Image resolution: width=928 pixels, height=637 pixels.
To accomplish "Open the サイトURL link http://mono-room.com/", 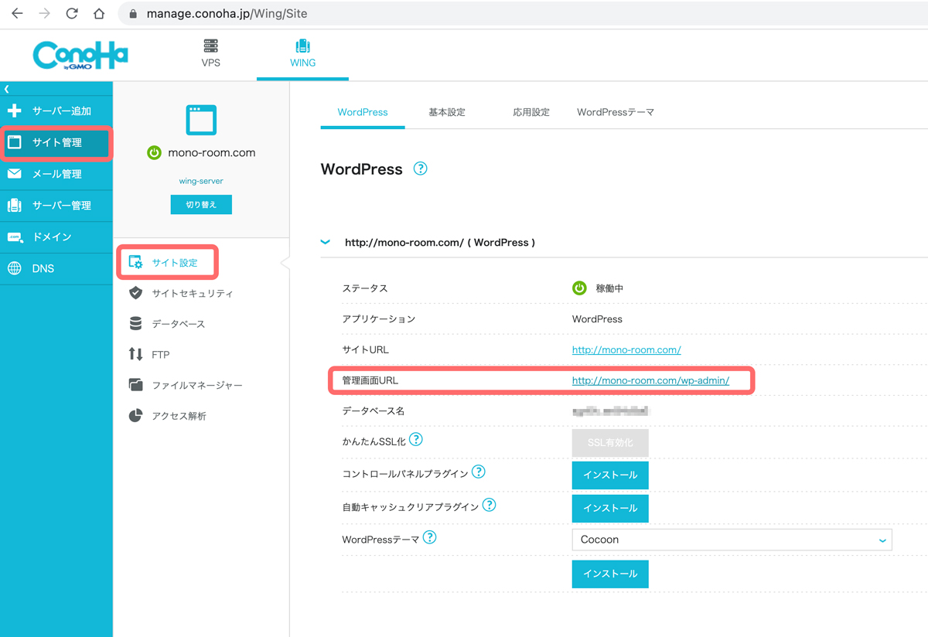I will 626,349.
